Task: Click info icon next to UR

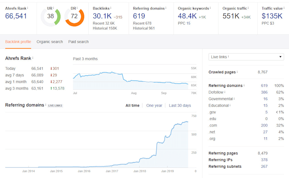Action: coord(53,8)
